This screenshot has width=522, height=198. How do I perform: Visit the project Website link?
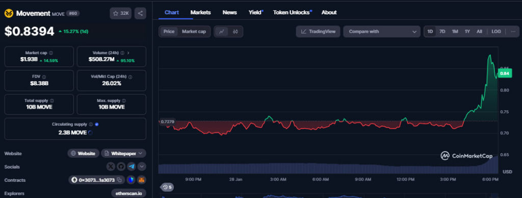[84, 153]
